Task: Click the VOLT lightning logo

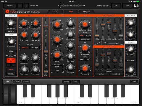Action: (7, 11)
